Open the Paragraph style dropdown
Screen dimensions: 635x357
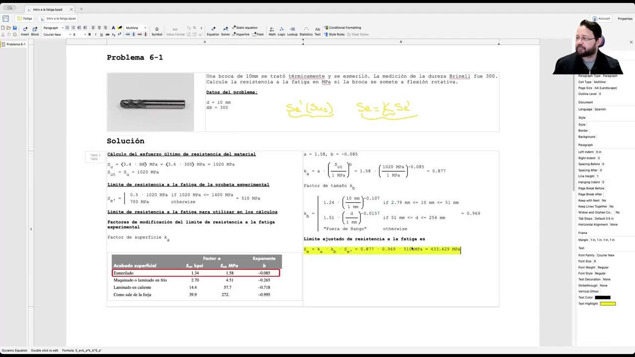[53, 28]
